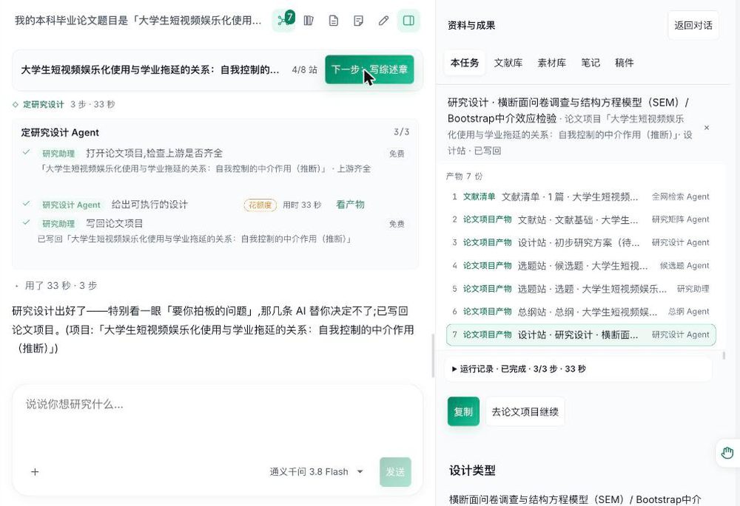Switch to the 素材库 tab
Viewport: 740px width, 506px height.
coord(552,63)
